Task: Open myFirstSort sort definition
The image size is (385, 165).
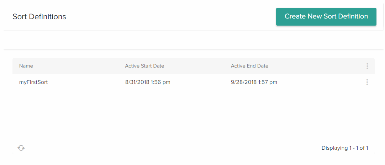Action: 33,82
